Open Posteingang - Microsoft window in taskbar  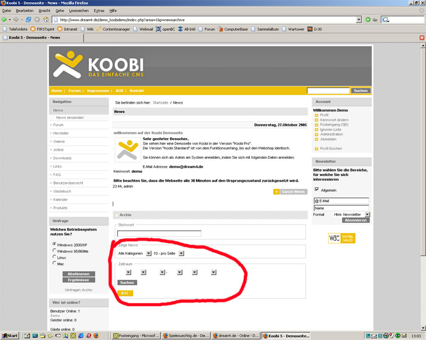coord(136,336)
